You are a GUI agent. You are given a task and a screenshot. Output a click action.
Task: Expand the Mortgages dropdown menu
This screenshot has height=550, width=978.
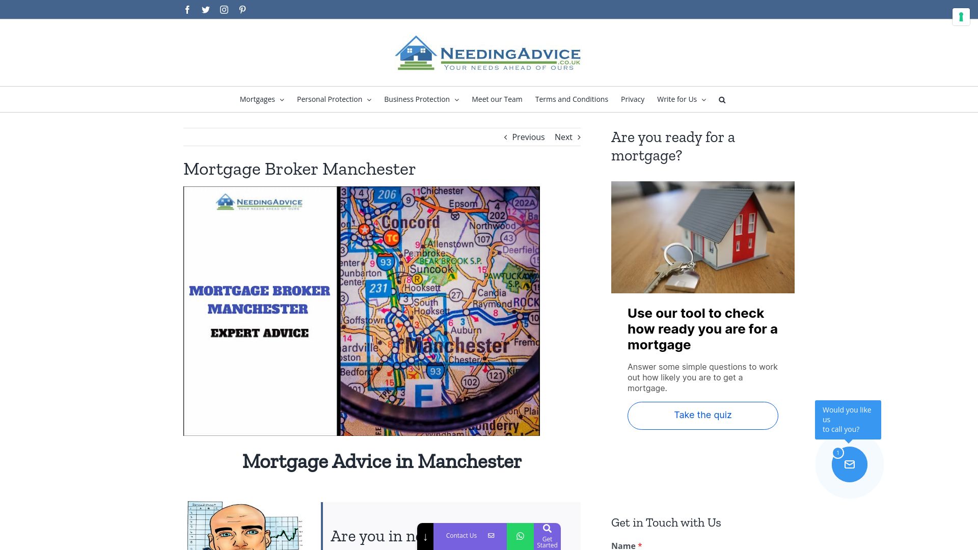click(261, 99)
